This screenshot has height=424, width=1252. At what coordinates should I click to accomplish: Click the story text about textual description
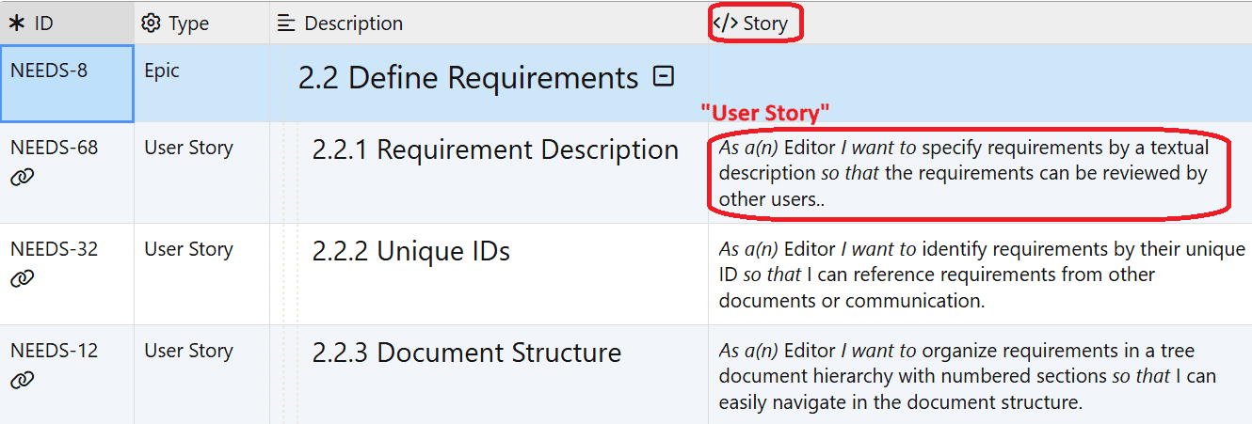[964, 173]
